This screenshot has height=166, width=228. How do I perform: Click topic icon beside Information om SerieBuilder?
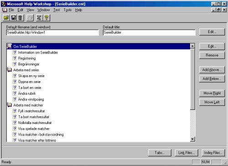[x=15, y=52]
